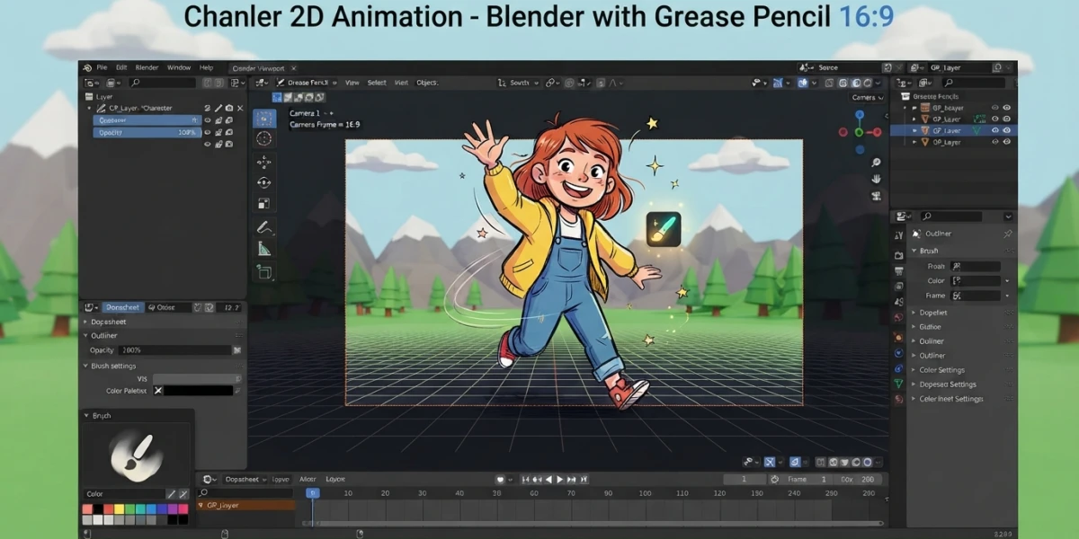
Task: Toggle eye visibility on the third layer row
Action: 208,144
